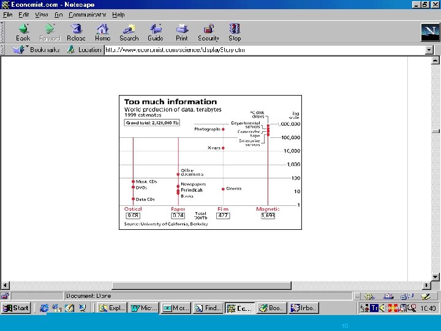Viewport: 441px width, 331px height.
Task: Collapse the location toolbar using its grip
Action: [x=2, y=50]
